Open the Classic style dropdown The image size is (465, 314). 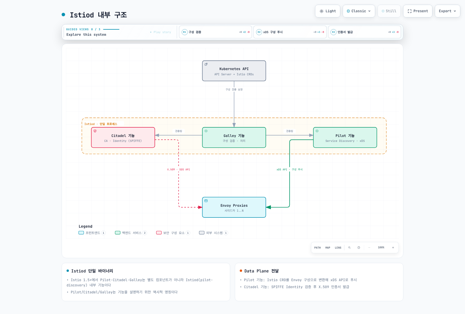[359, 11]
